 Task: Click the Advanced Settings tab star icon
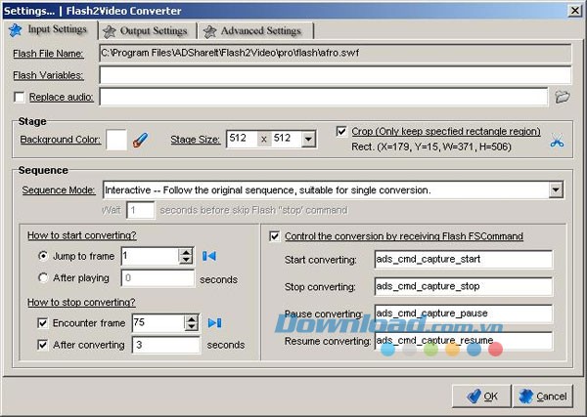click(x=209, y=31)
